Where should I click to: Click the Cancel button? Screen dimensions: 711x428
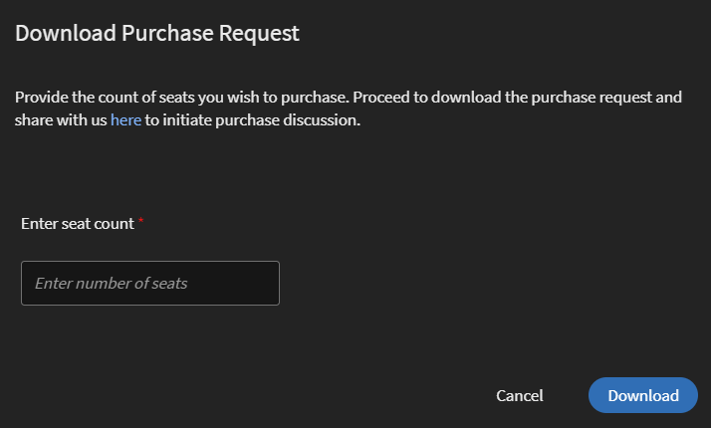click(520, 395)
